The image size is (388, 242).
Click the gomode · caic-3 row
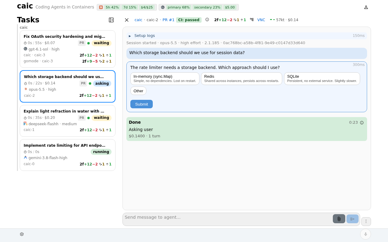[68, 61]
